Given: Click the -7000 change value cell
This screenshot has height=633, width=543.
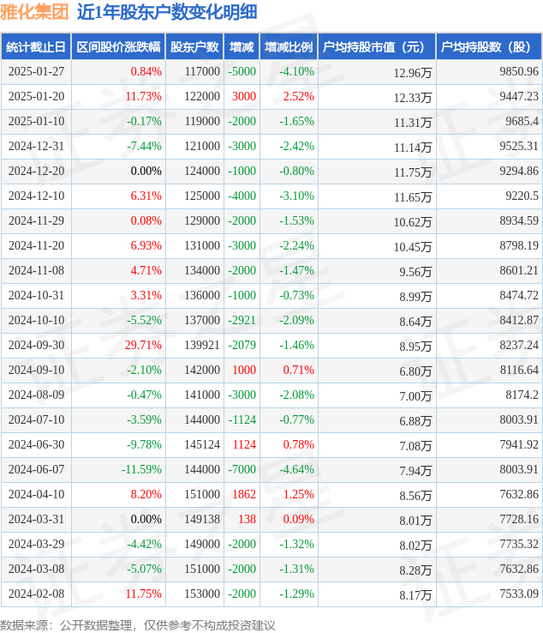Looking at the screenshot, I should pos(242,470).
